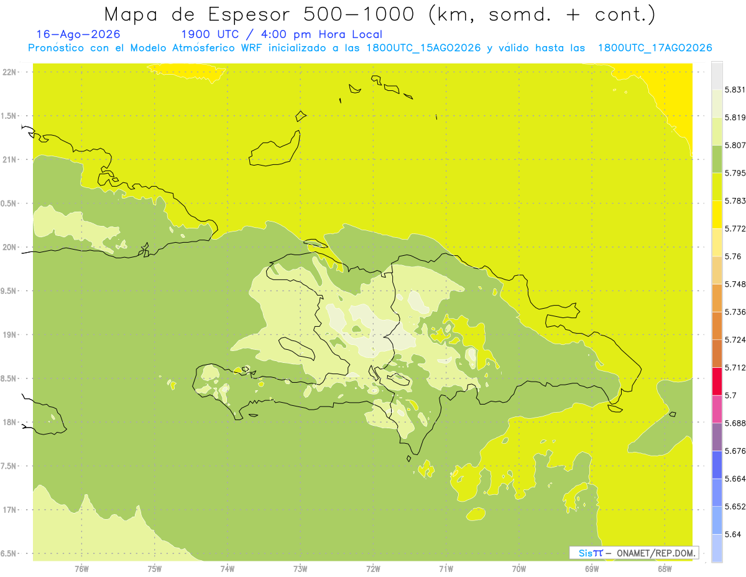Click the legend value 5.688
746x577 pixels.
(735, 423)
